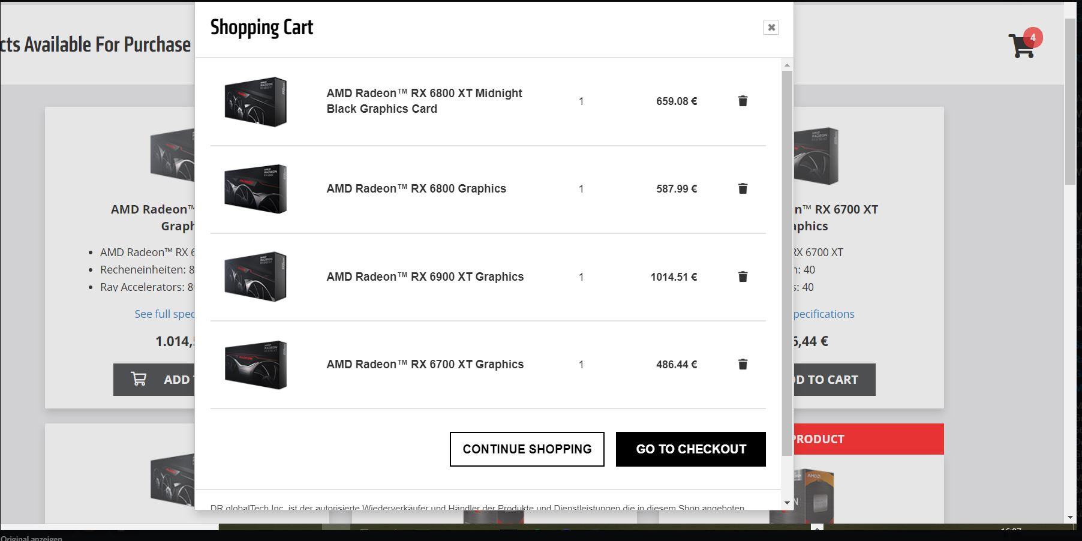Click the RX 6800 Graphics product image

pyautogui.click(x=256, y=189)
